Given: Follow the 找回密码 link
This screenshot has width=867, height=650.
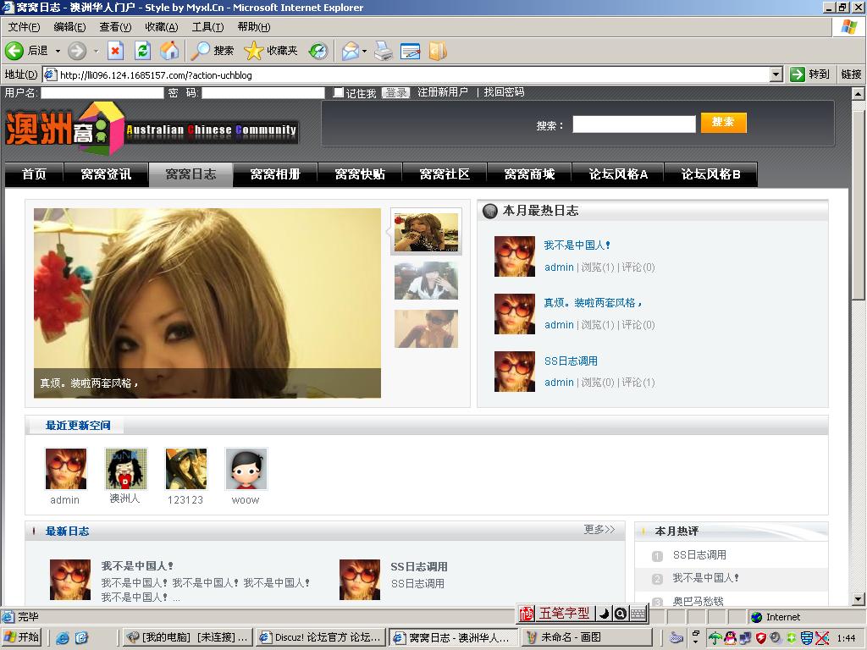Looking at the screenshot, I should (504, 92).
